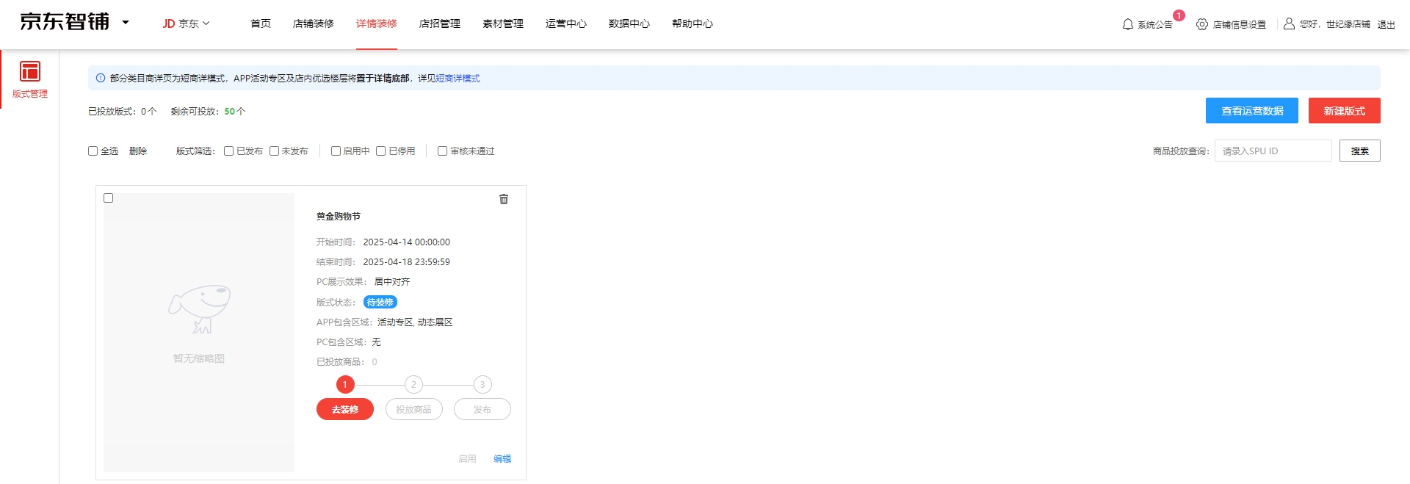Image resolution: width=1410 pixels, height=484 pixels.
Task: Click the info icon in notice banner
Action: pyautogui.click(x=101, y=78)
